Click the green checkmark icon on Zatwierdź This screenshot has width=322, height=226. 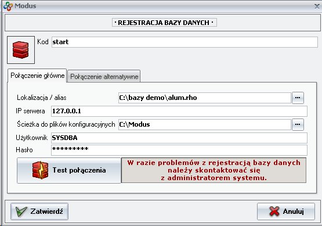pyautogui.click(x=21, y=211)
